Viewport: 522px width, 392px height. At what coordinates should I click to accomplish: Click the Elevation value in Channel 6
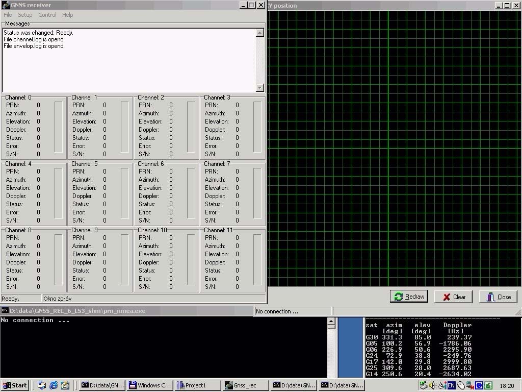coord(171,188)
